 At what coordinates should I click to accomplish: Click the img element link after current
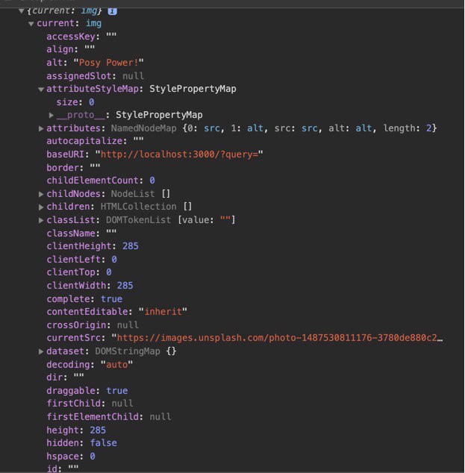(x=93, y=24)
